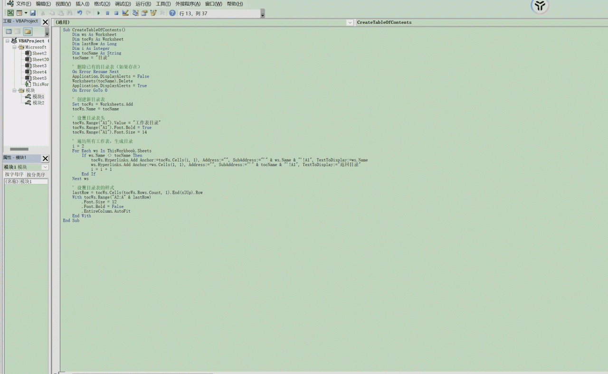The image size is (608, 374).
Task: Open the 插入(I) menu
Action: [x=82, y=4]
